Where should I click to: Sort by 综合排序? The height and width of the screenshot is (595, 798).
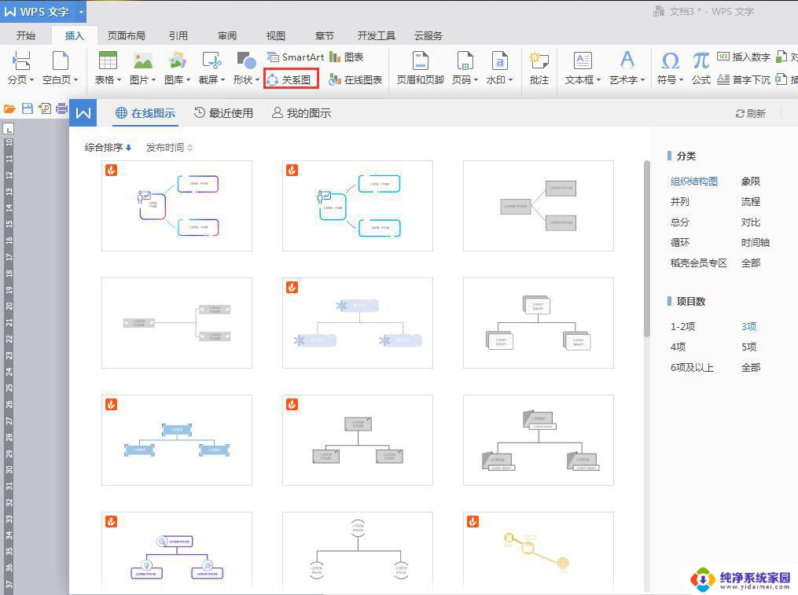(x=108, y=148)
